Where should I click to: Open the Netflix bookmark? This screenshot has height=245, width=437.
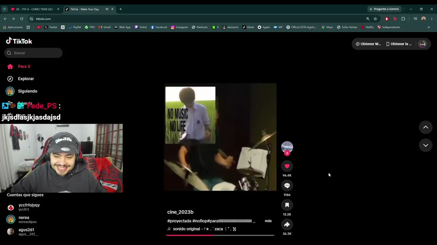point(367,27)
